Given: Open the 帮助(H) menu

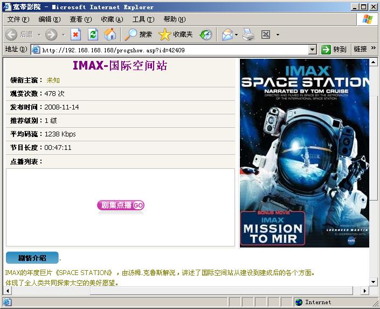Looking at the screenshot, I should click(x=175, y=19).
